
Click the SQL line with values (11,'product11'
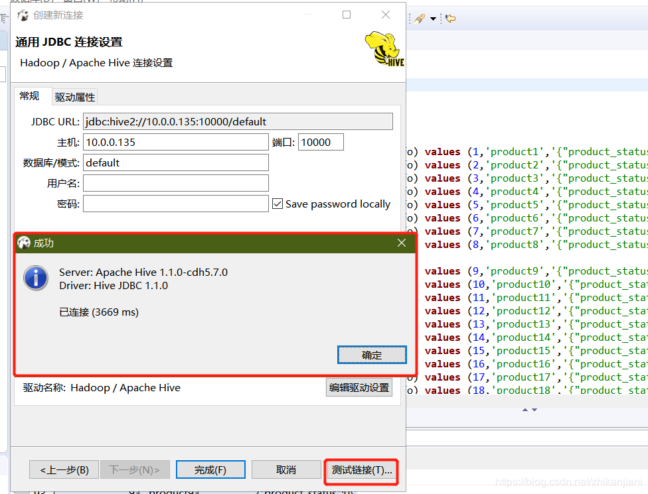click(x=536, y=298)
